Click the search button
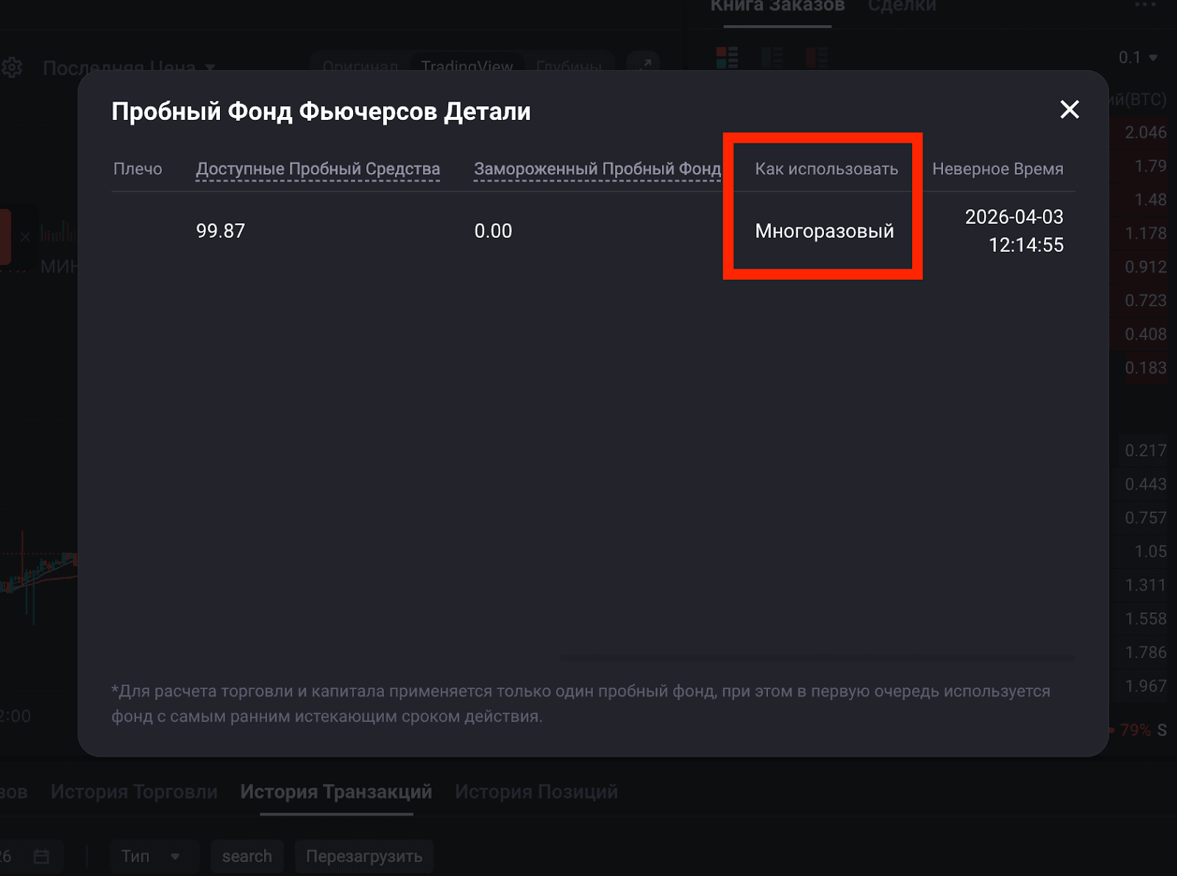 (x=247, y=856)
